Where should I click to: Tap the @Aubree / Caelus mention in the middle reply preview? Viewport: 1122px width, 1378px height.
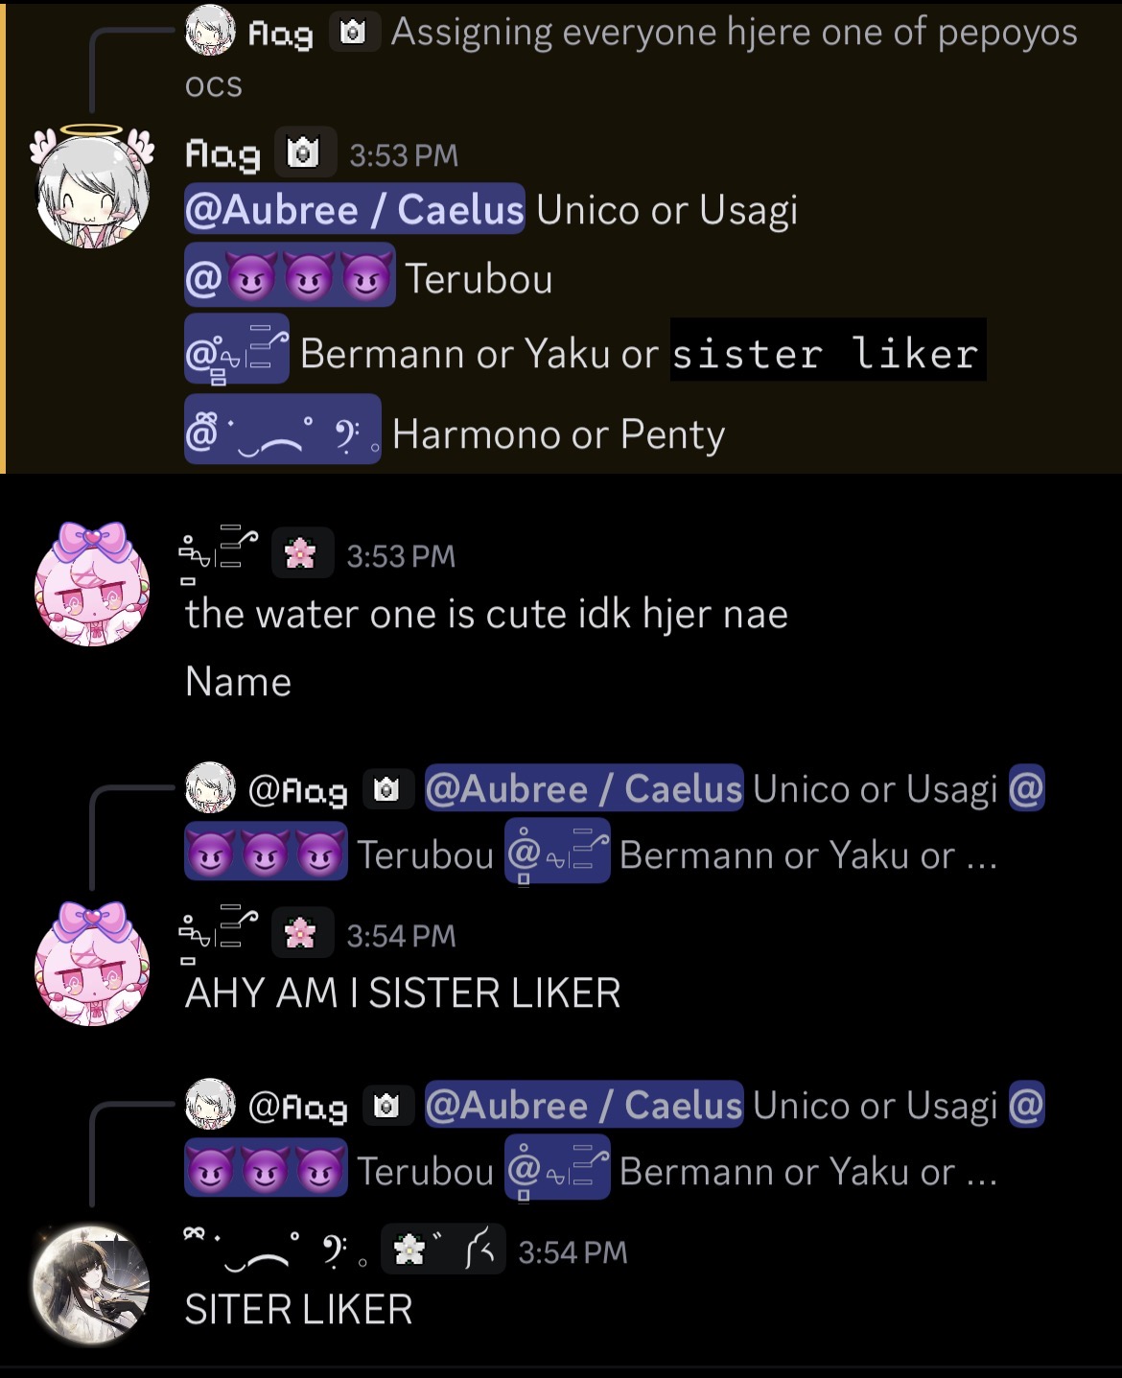pyautogui.click(x=584, y=788)
